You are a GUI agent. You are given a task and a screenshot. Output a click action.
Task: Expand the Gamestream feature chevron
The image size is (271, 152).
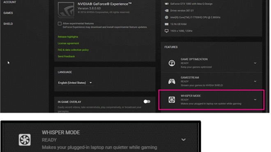pyautogui.click(x=255, y=81)
